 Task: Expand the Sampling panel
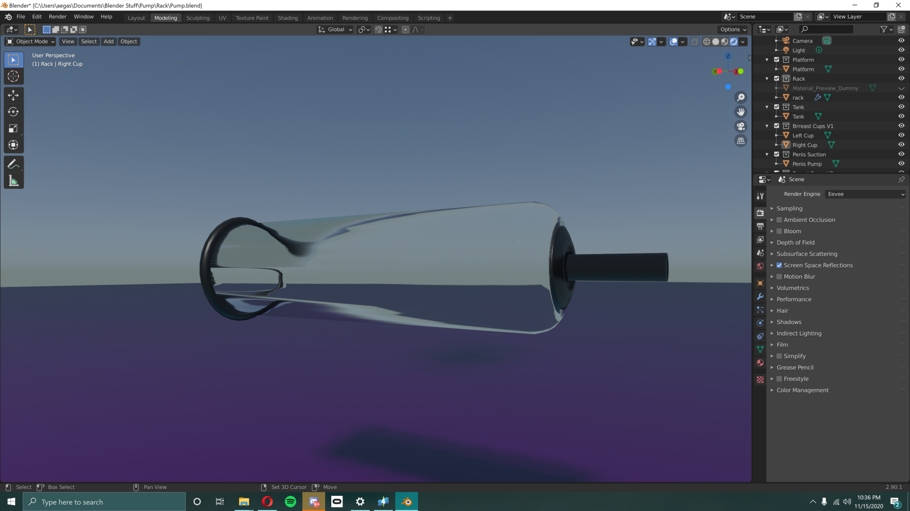tap(789, 209)
